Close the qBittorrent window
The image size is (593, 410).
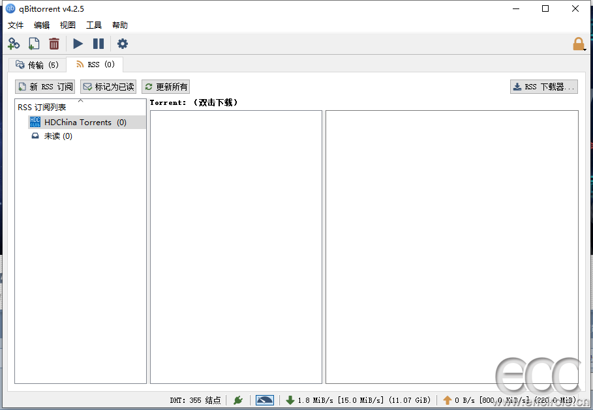pos(575,8)
